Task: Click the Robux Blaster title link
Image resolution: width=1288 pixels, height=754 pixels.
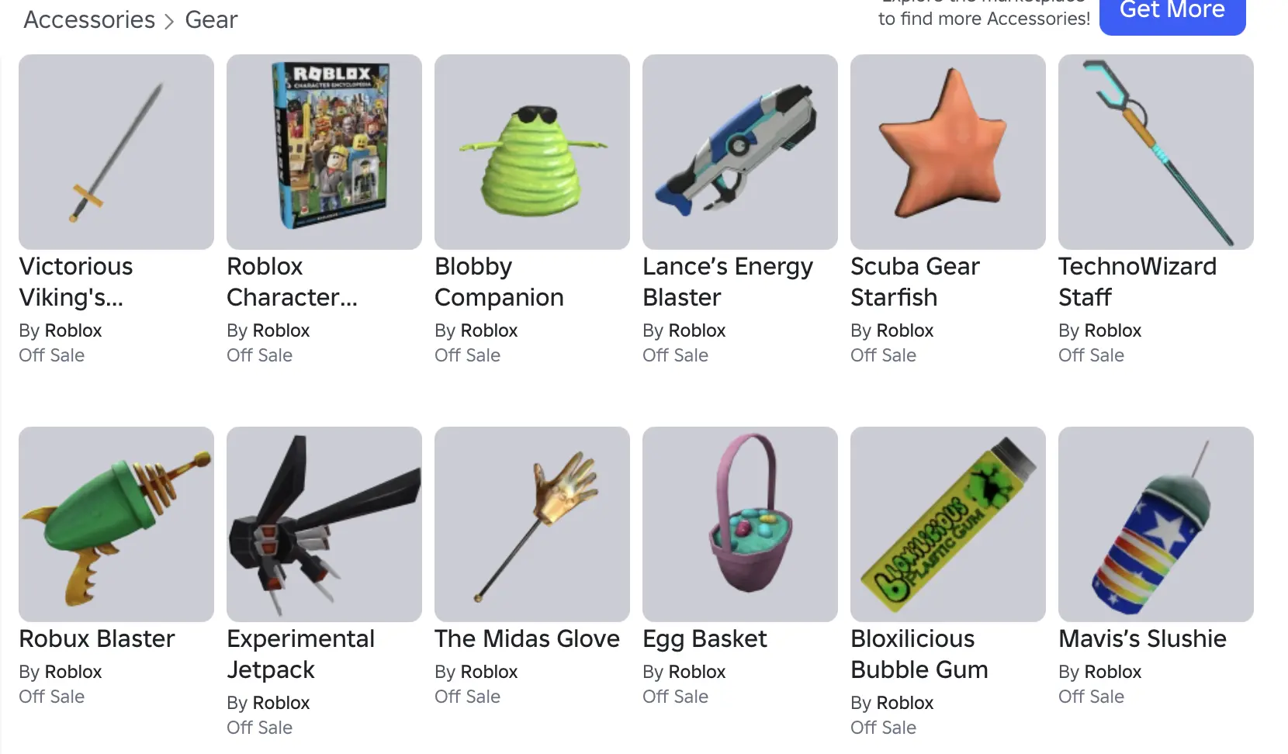Action: click(97, 638)
